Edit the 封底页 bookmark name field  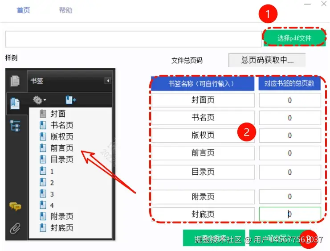pyautogui.click(x=203, y=214)
